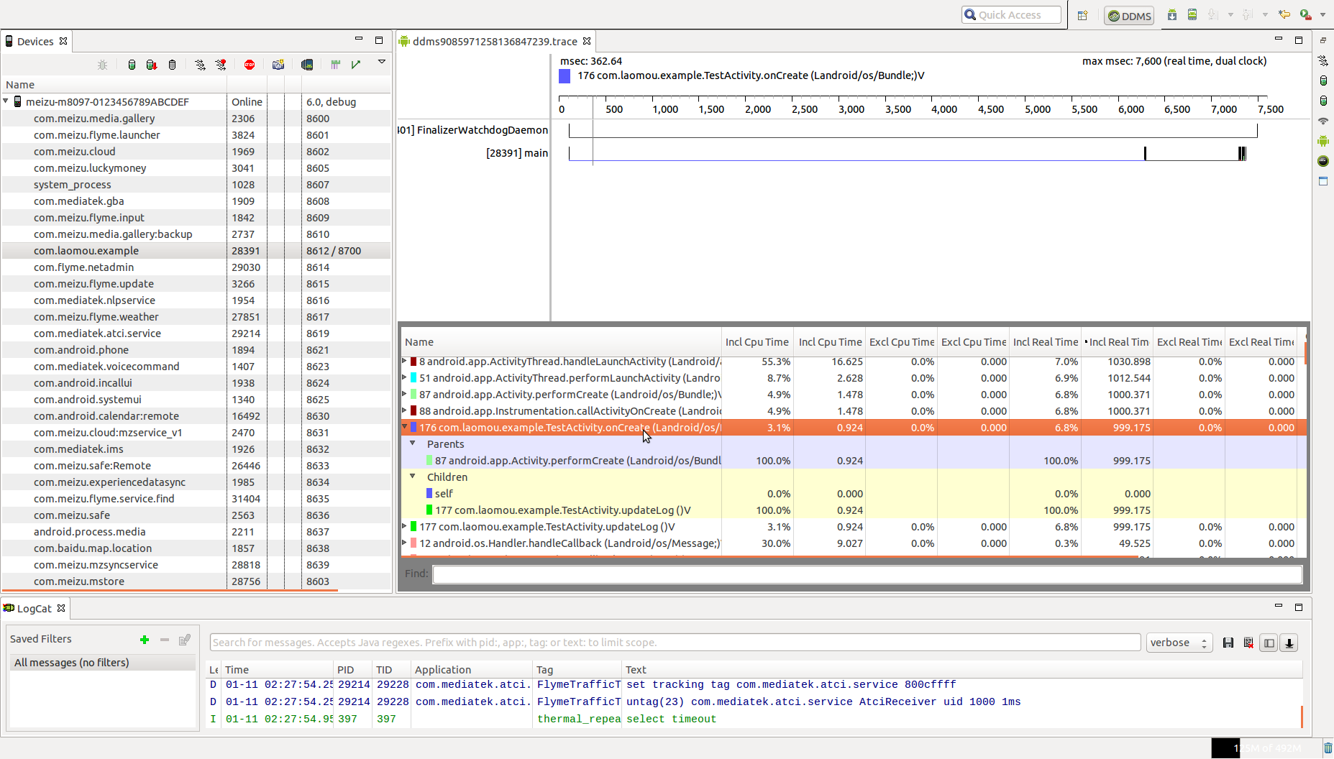Expand row 87 Activity.performCreate
This screenshot has height=759, width=1334.
click(404, 394)
